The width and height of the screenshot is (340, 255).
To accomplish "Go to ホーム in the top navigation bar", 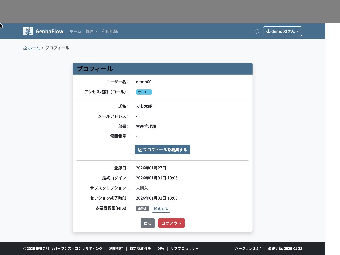I will 75,31.
